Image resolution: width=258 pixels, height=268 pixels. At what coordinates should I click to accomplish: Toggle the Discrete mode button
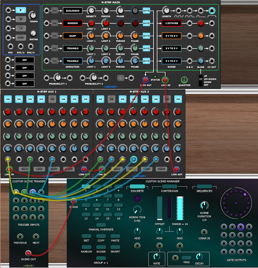(x=137, y=186)
